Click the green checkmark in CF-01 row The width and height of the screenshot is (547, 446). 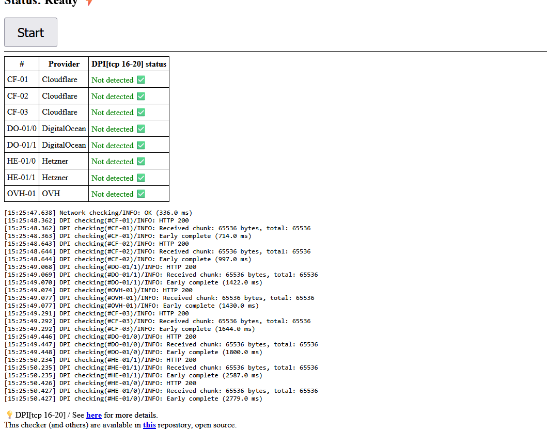click(x=141, y=80)
